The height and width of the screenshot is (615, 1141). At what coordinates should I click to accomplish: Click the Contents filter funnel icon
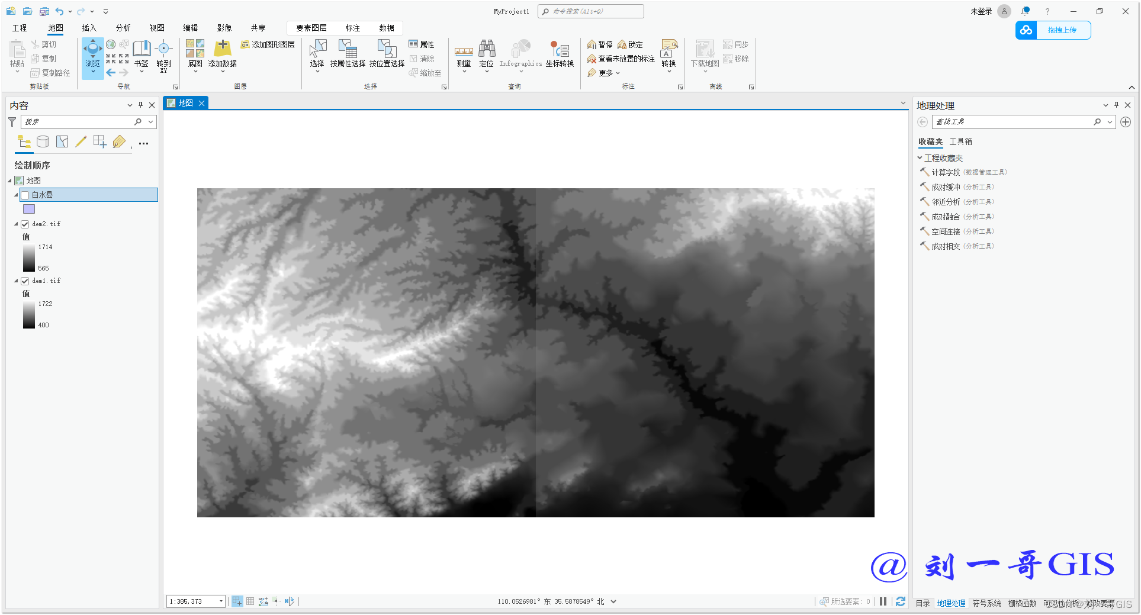(12, 122)
